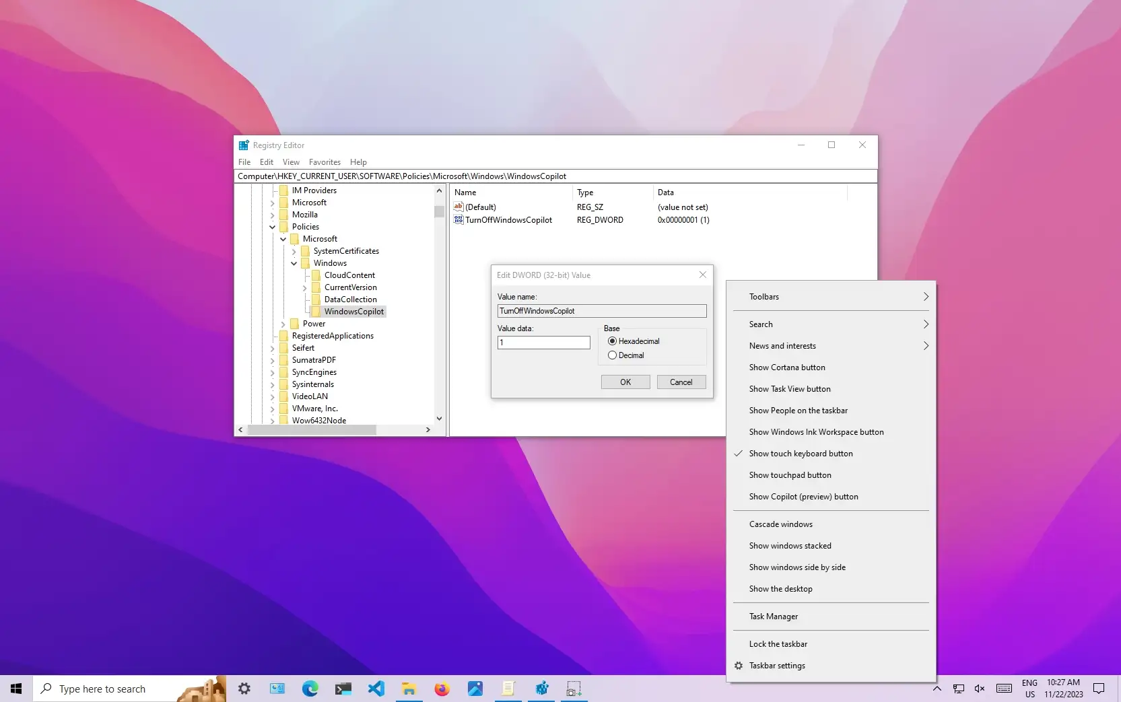
Task: Open the Help menu
Action: 358,162
